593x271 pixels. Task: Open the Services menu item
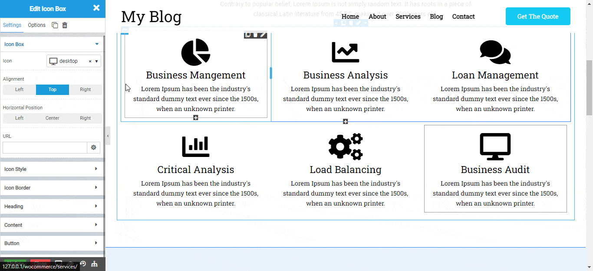(x=408, y=16)
